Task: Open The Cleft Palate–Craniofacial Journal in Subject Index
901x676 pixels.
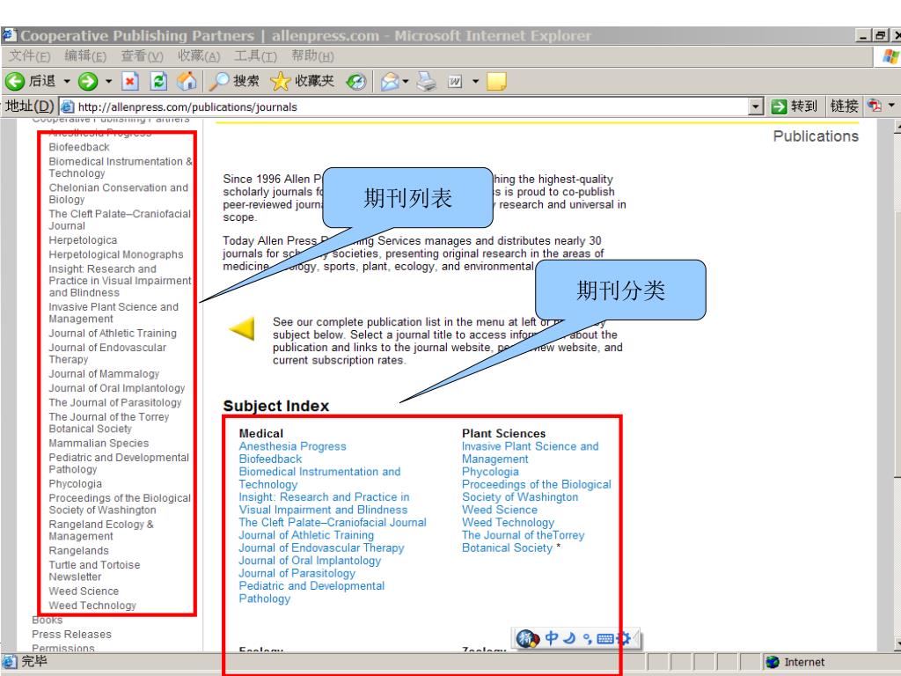Action: (x=333, y=523)
